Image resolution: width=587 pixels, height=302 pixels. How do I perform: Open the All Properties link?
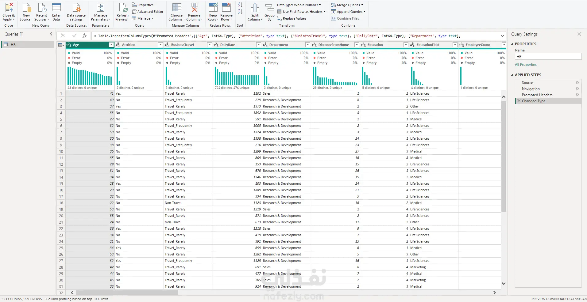pyautogui.click(x=526, y=65)
